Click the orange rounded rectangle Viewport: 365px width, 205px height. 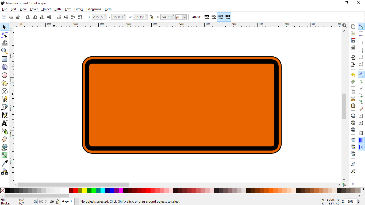(182, 105)
